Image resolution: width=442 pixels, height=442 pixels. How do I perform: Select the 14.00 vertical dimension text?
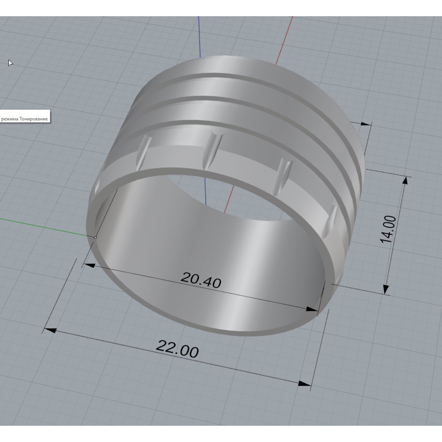(388, 229)
